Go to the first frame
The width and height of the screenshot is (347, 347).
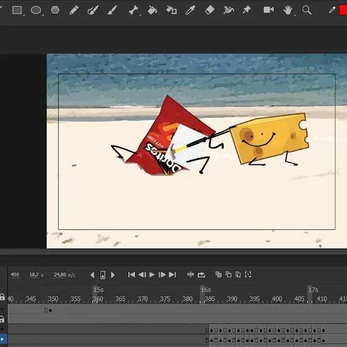coord(131,275)
